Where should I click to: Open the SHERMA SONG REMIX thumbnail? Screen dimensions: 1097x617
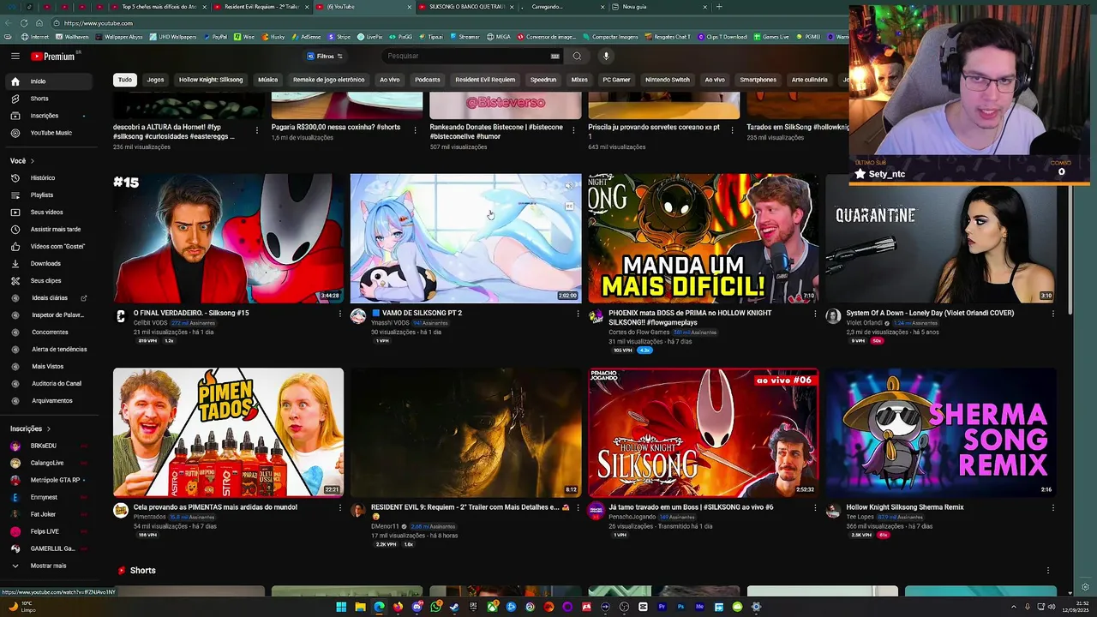(x=941, y=433)
